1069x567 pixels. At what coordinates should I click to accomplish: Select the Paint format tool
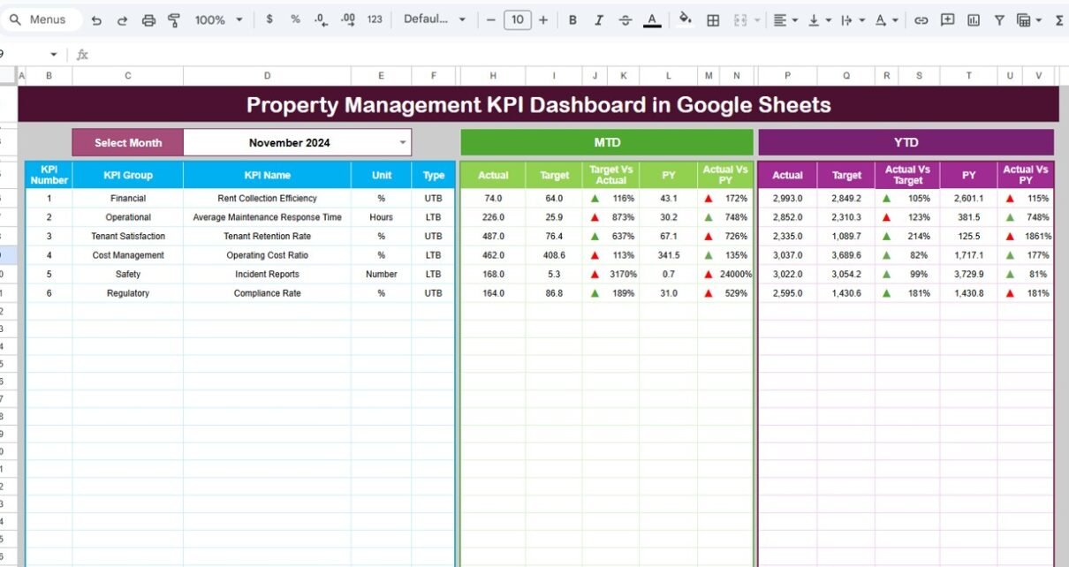174,19
